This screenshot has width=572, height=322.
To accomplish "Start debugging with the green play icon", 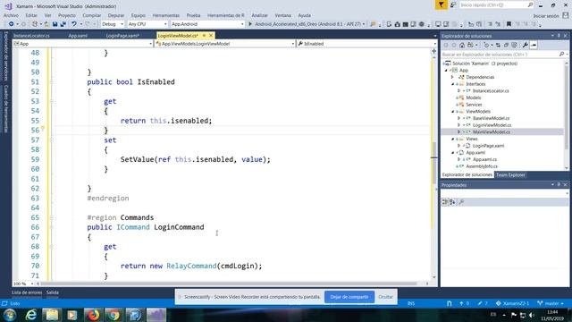I will pos(250,24).
